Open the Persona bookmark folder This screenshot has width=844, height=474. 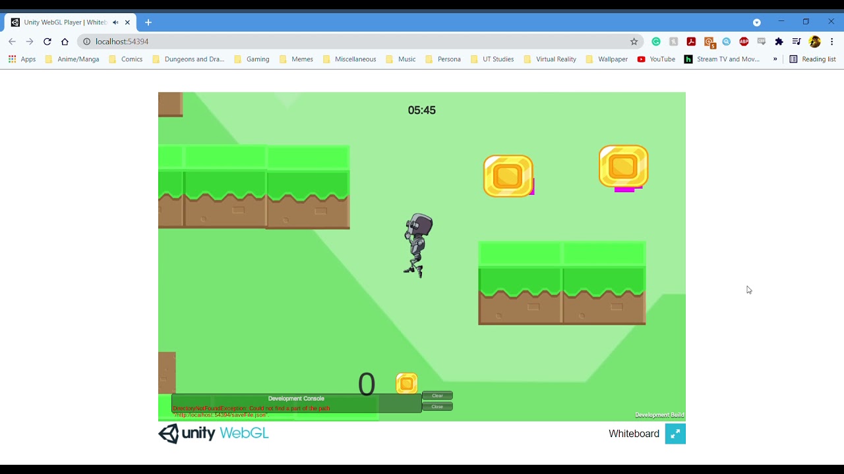(442, 59)
